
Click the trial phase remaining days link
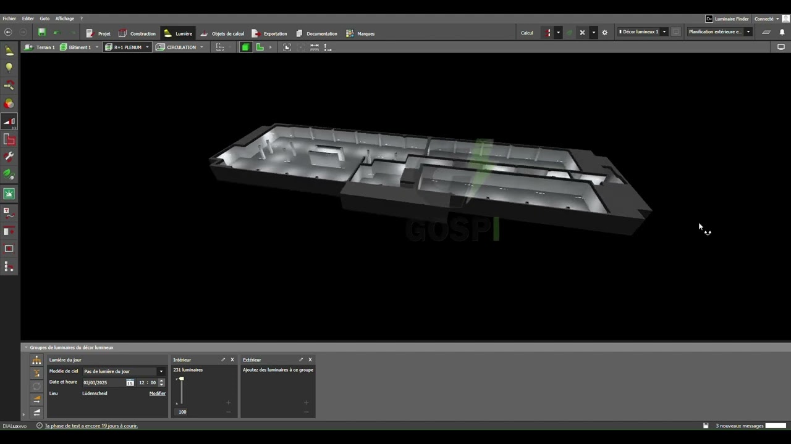(91, 426)
